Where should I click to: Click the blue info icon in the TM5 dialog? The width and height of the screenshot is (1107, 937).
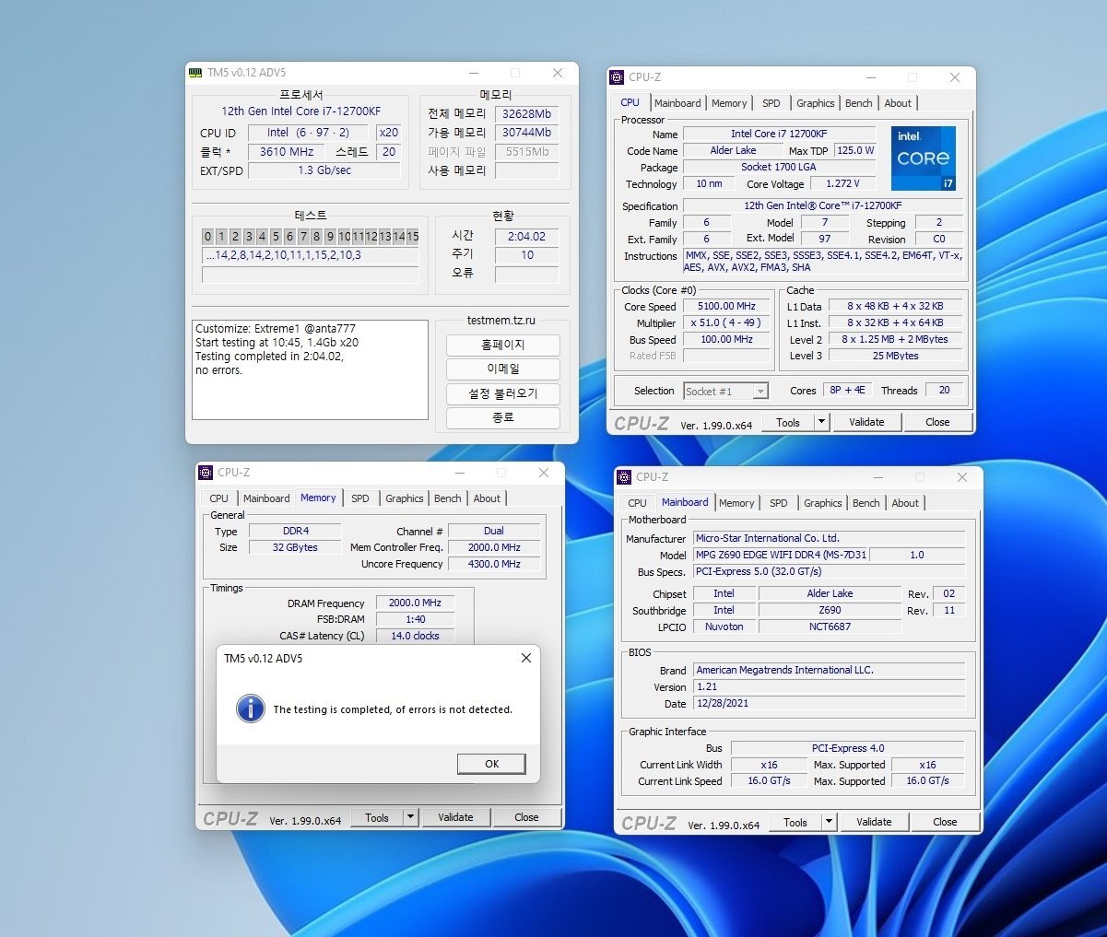(251, 709)
